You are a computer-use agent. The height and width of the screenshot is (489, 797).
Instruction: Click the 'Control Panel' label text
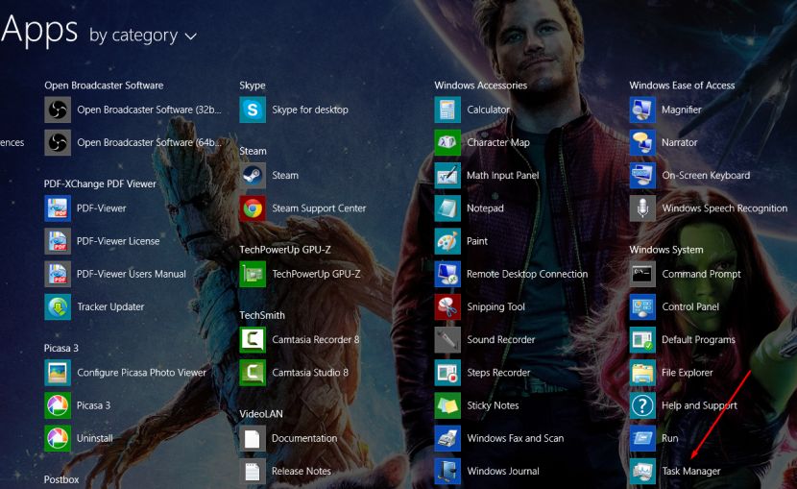(x=690, y=307)
